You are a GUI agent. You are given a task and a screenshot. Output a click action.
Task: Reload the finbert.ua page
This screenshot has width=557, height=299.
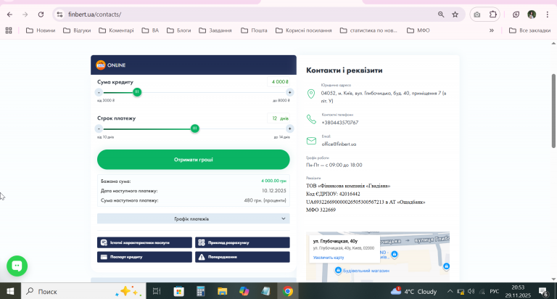41,15
